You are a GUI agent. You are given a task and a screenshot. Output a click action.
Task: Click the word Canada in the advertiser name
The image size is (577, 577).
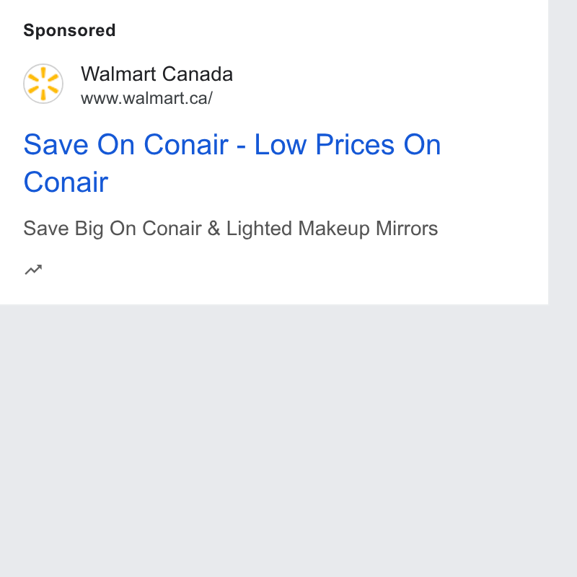pos(197,74)
